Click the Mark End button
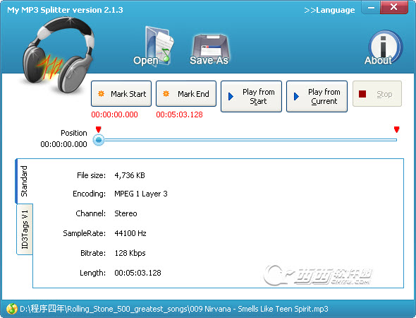This screenshot has height=318, width=416. tap(186, 94)
